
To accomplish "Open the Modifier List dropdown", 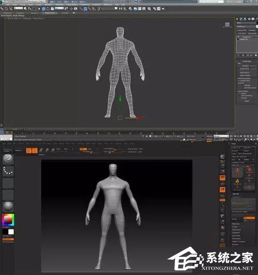I will click(247, 26).
